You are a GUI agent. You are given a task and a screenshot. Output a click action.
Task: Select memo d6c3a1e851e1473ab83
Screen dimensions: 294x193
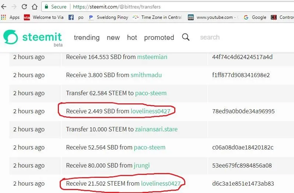243,183
